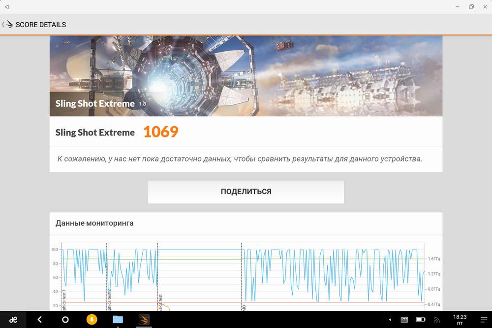Open the clock showing 18:23

(x=459, y=320)
